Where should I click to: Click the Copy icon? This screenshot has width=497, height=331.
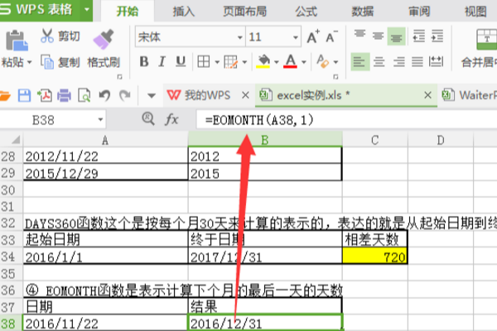point(47,62)
